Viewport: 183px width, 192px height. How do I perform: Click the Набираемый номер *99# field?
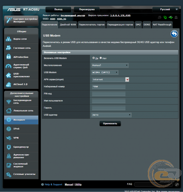[x=109, y=87]
